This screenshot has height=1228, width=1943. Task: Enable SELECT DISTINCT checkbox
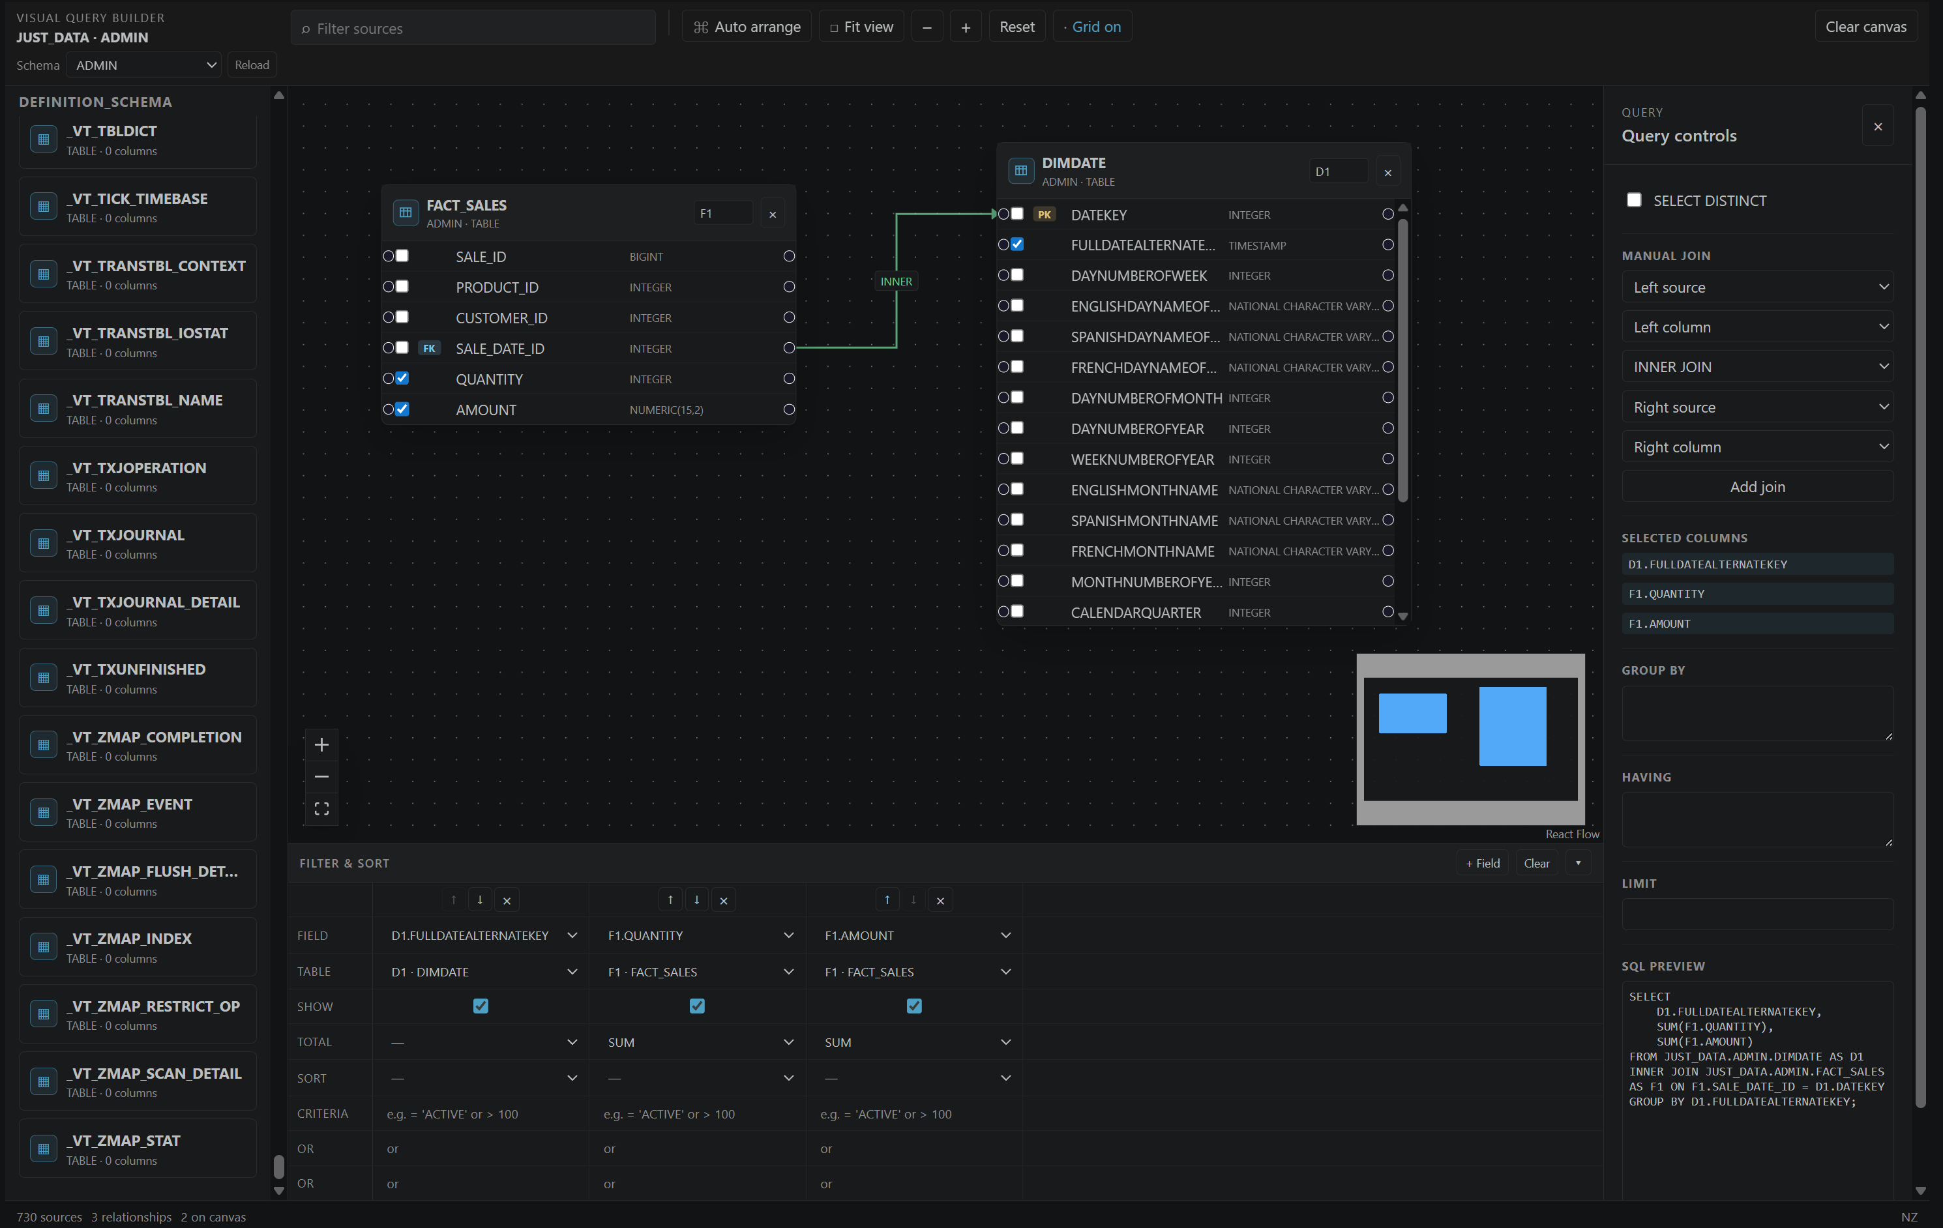pyautogui.click(x=1634, y=200)
